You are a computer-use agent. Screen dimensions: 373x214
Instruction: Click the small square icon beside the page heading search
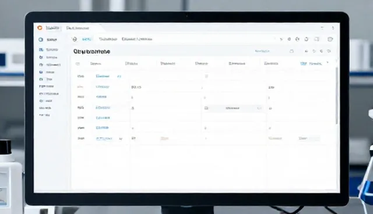point(291,51)
